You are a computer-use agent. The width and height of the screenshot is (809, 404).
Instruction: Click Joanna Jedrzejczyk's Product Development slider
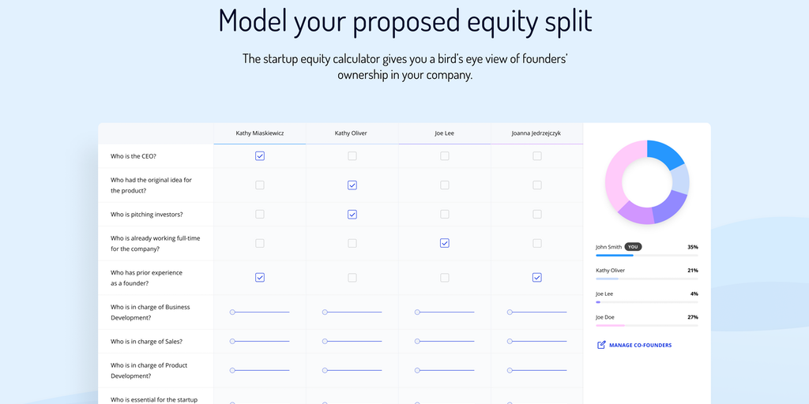tap(537, 370)
